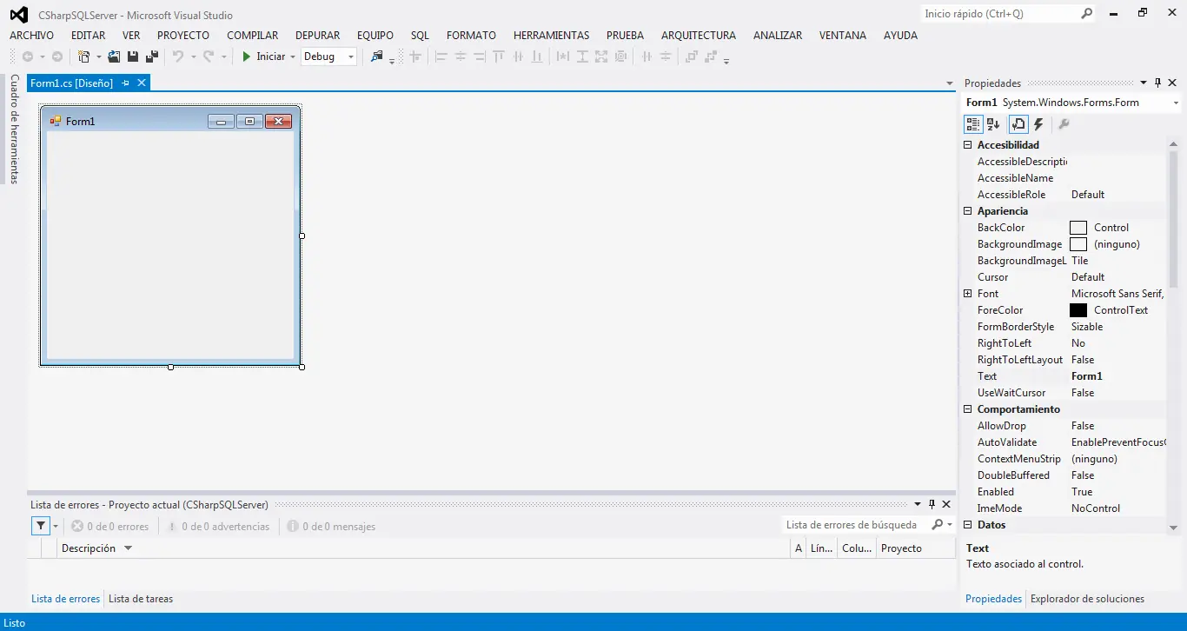Click the FormBorderStyle value Sizable

coord(1087,327)
